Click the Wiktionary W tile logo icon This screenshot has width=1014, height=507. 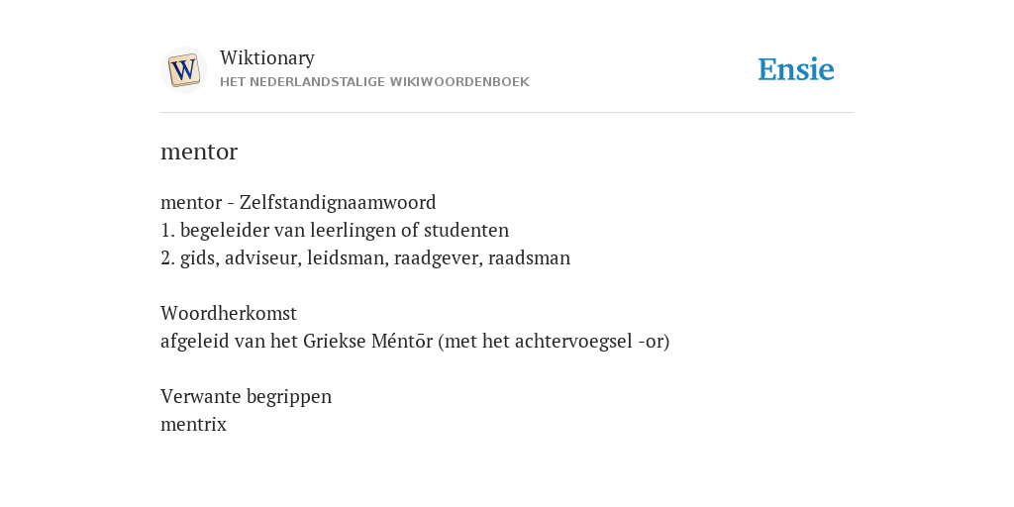click(183, 70)
